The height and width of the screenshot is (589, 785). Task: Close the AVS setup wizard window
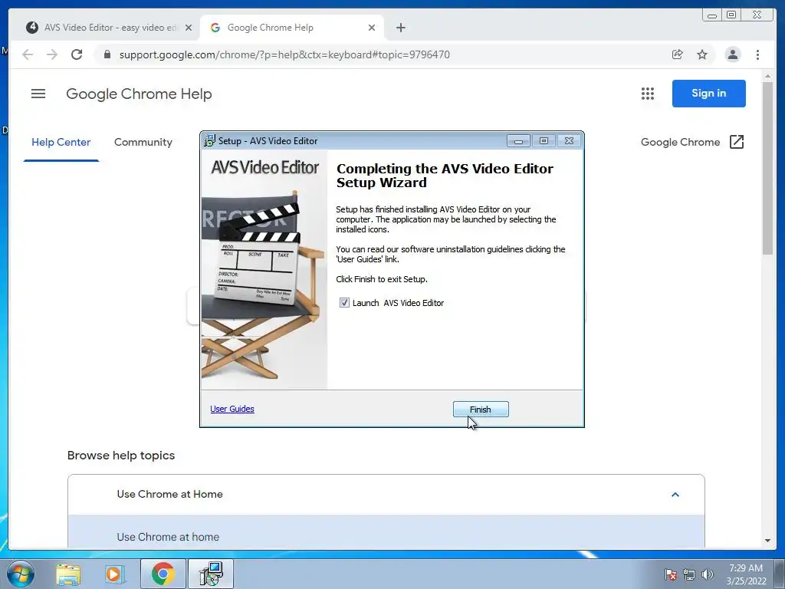point(570,141)
